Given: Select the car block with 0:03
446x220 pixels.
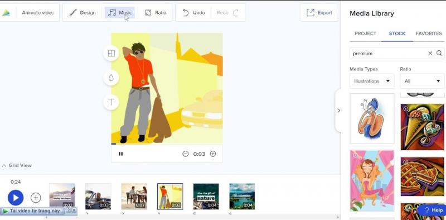Looking at the screenshot, I should click(98, 197).
